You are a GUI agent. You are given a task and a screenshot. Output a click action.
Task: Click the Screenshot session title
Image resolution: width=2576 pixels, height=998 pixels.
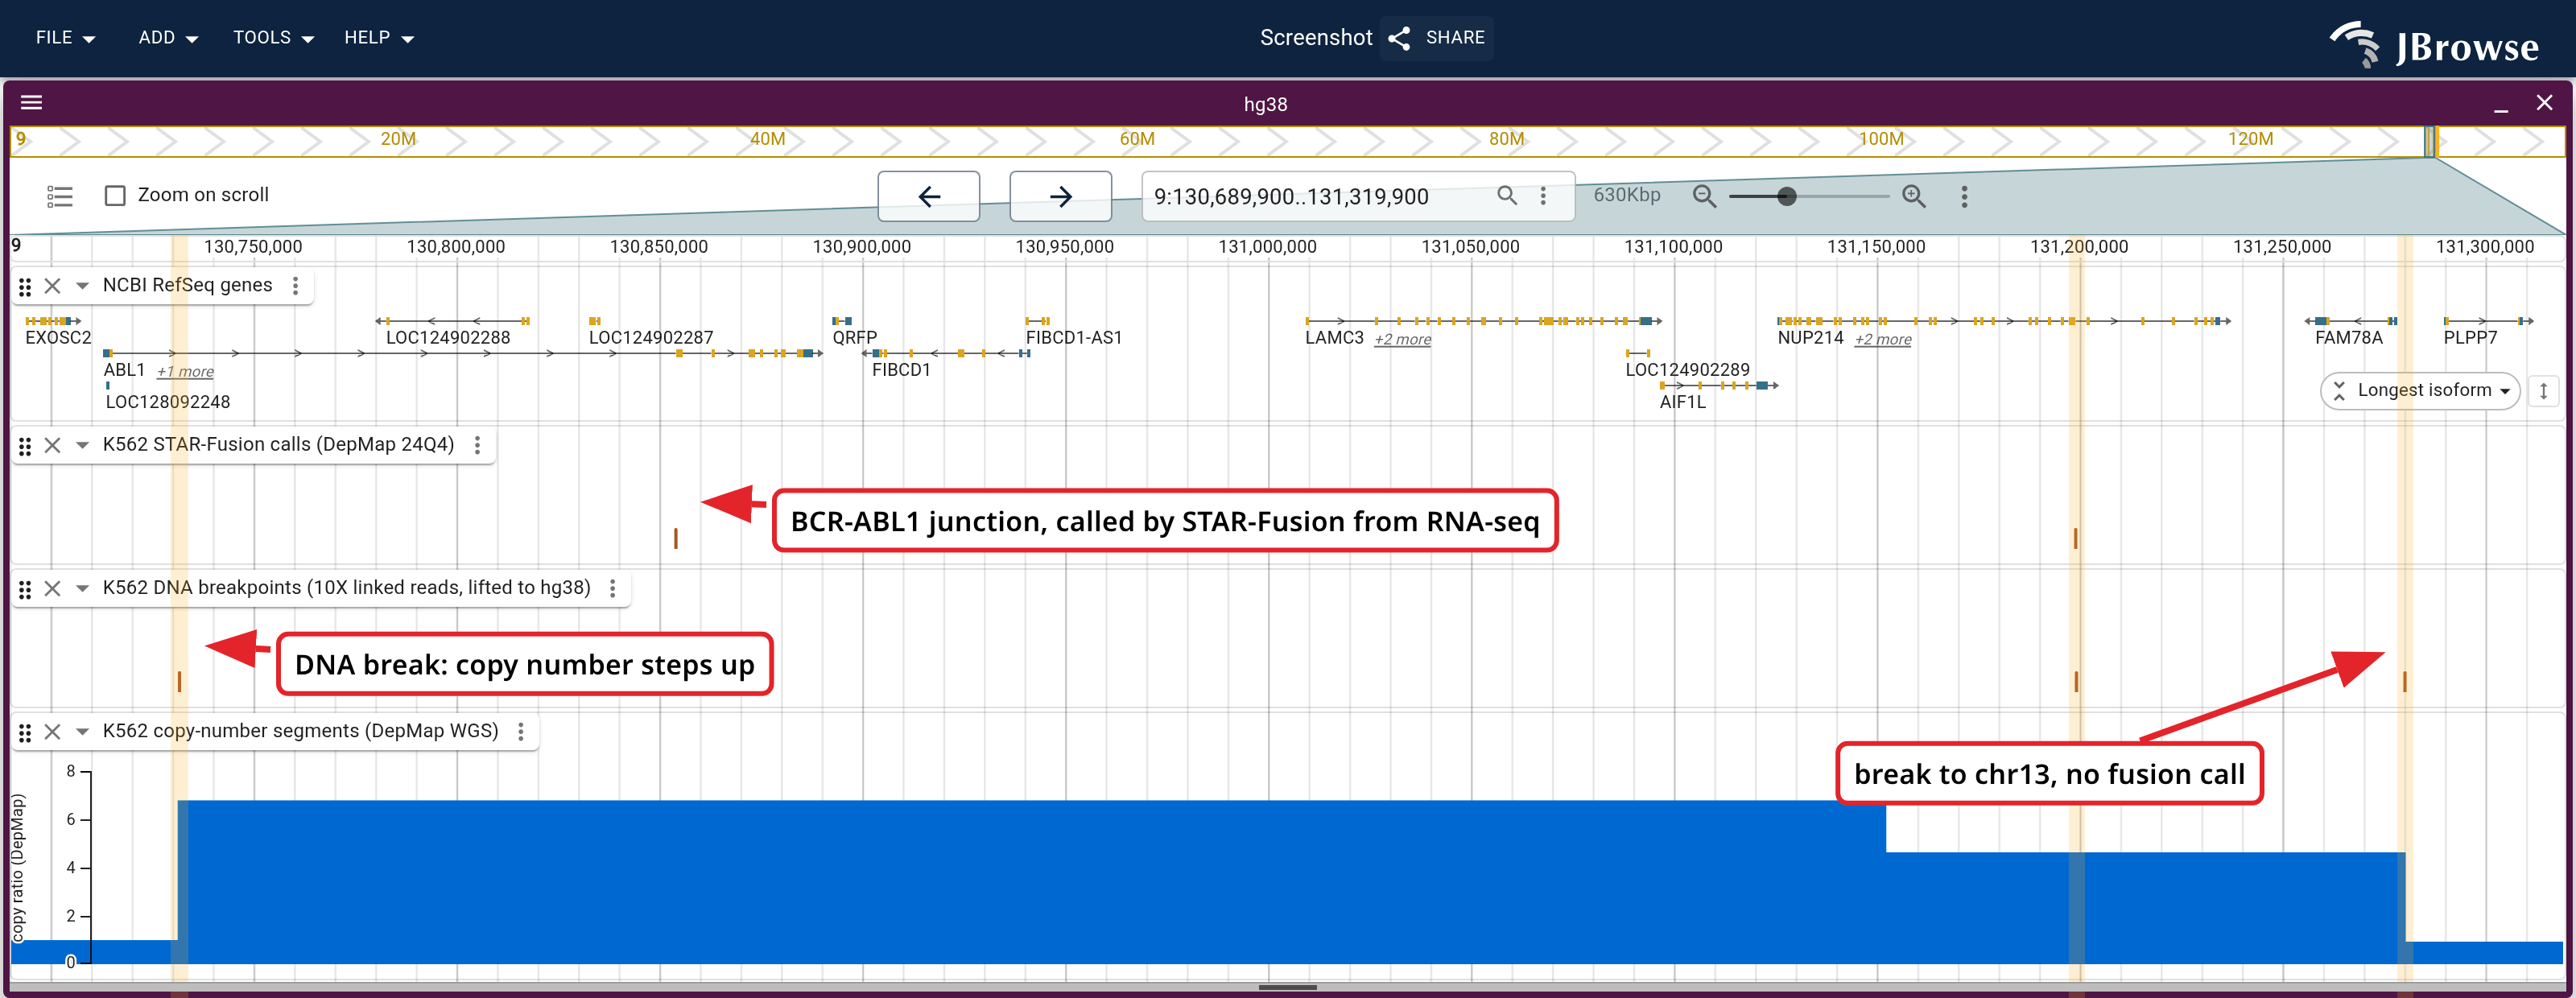point(1315,38)
